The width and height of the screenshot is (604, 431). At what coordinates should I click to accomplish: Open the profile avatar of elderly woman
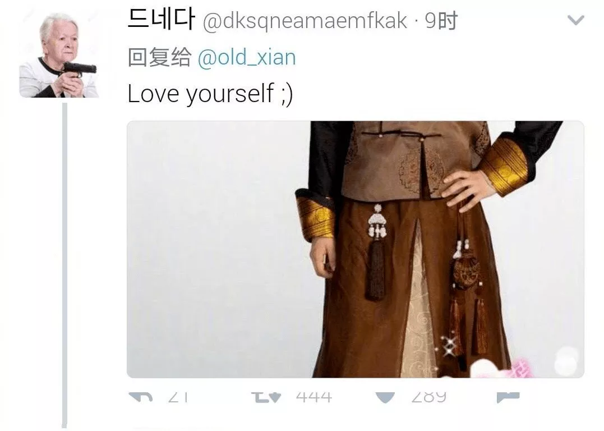tap(59, 55)
